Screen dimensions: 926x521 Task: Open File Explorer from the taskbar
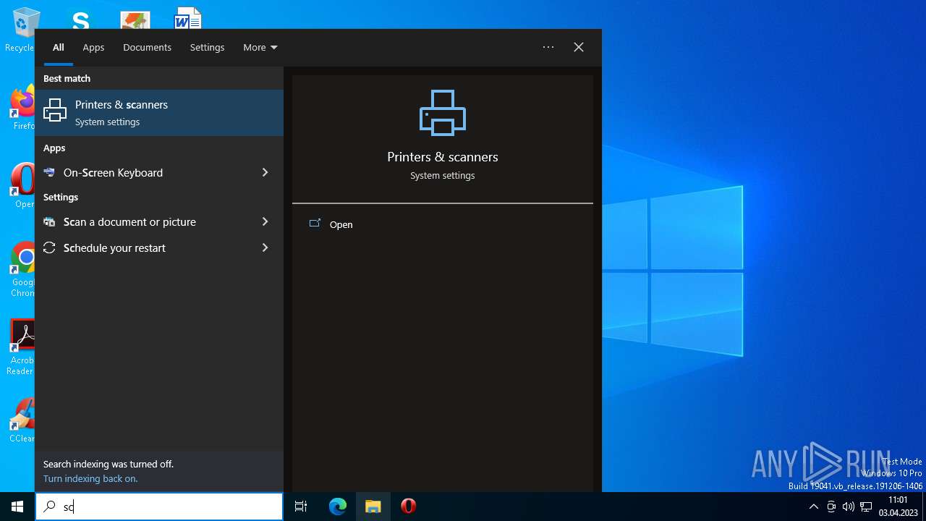pos(373,507)
